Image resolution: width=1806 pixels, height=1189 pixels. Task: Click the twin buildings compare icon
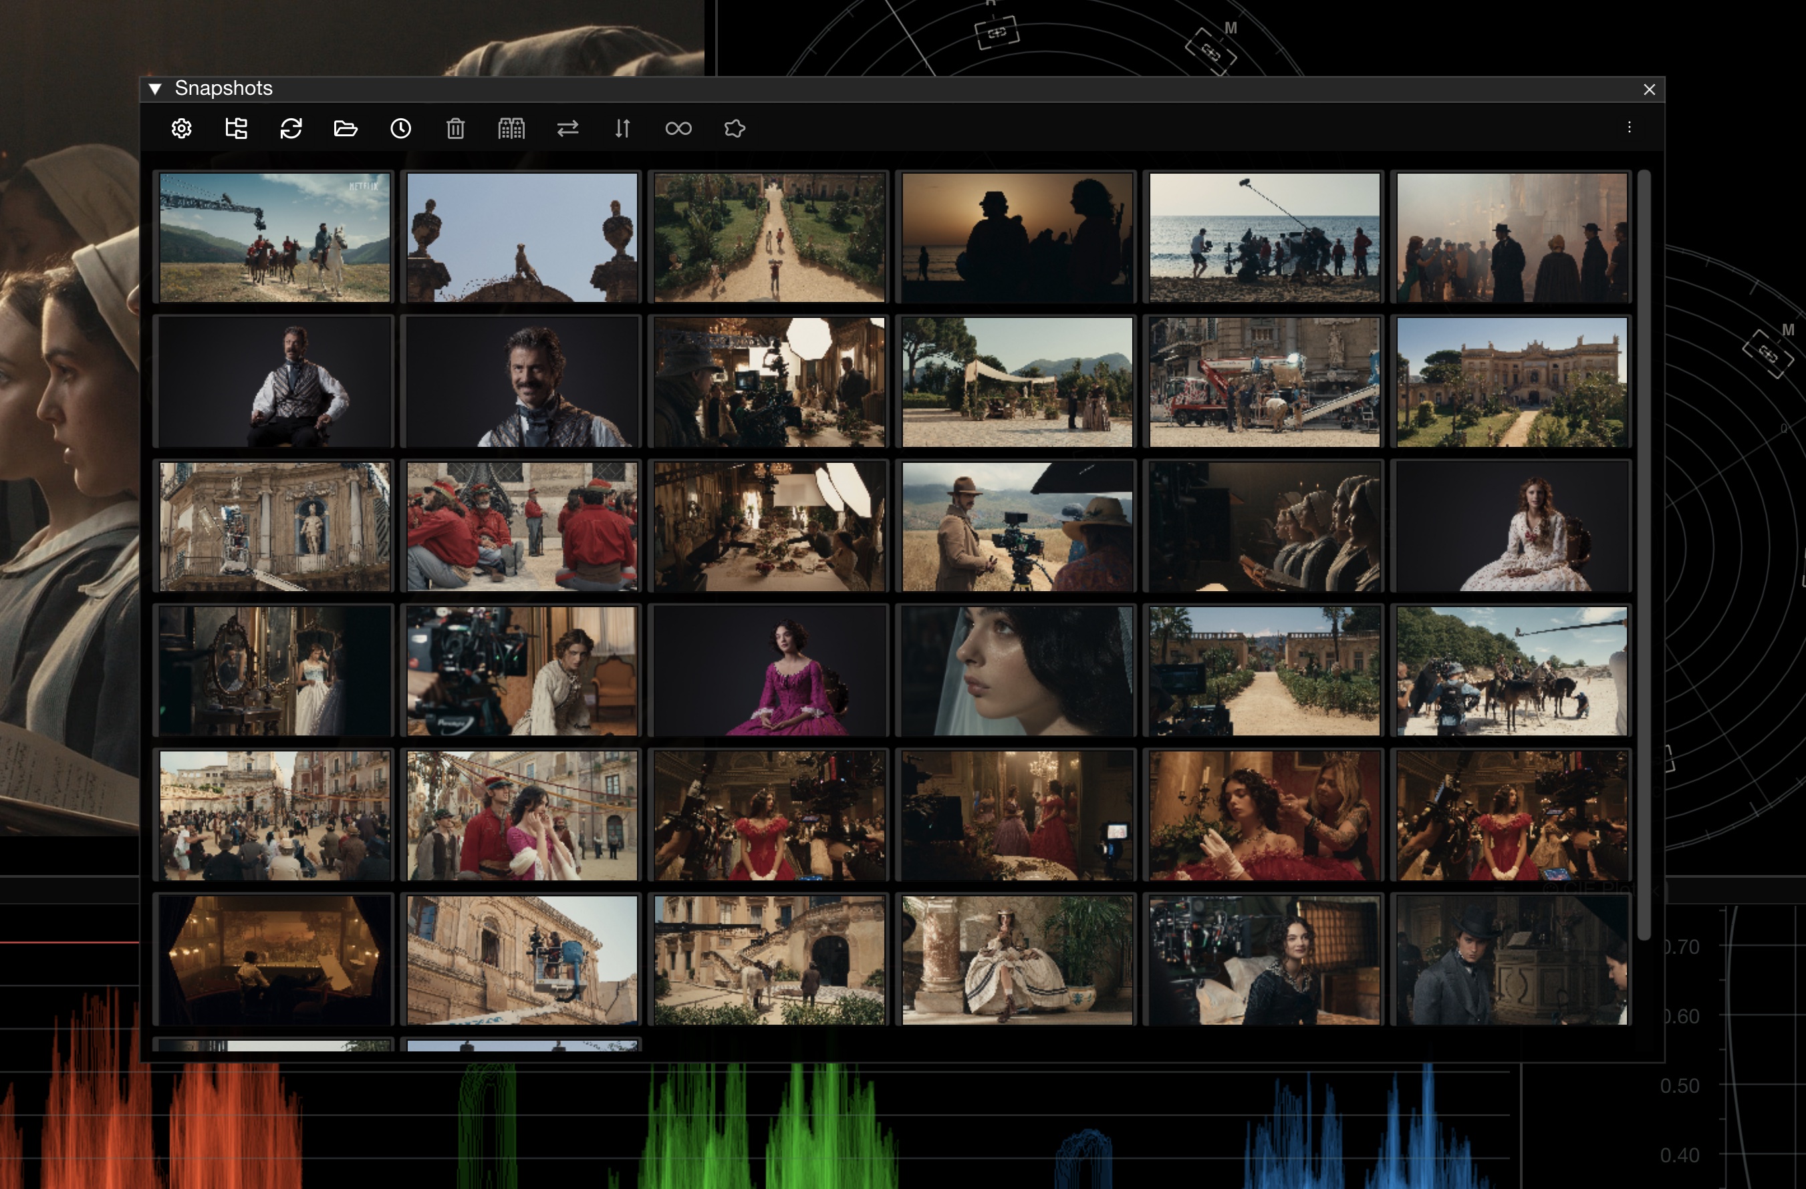point(511,129)
